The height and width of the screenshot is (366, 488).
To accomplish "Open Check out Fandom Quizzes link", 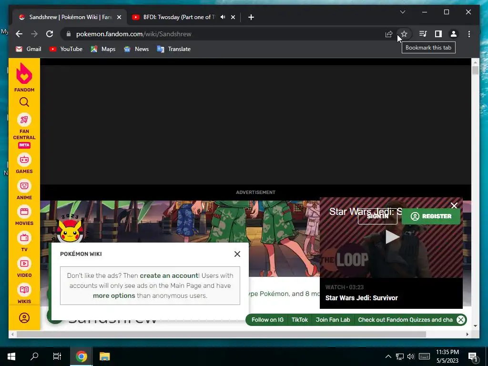I will (x=405, y=320).
